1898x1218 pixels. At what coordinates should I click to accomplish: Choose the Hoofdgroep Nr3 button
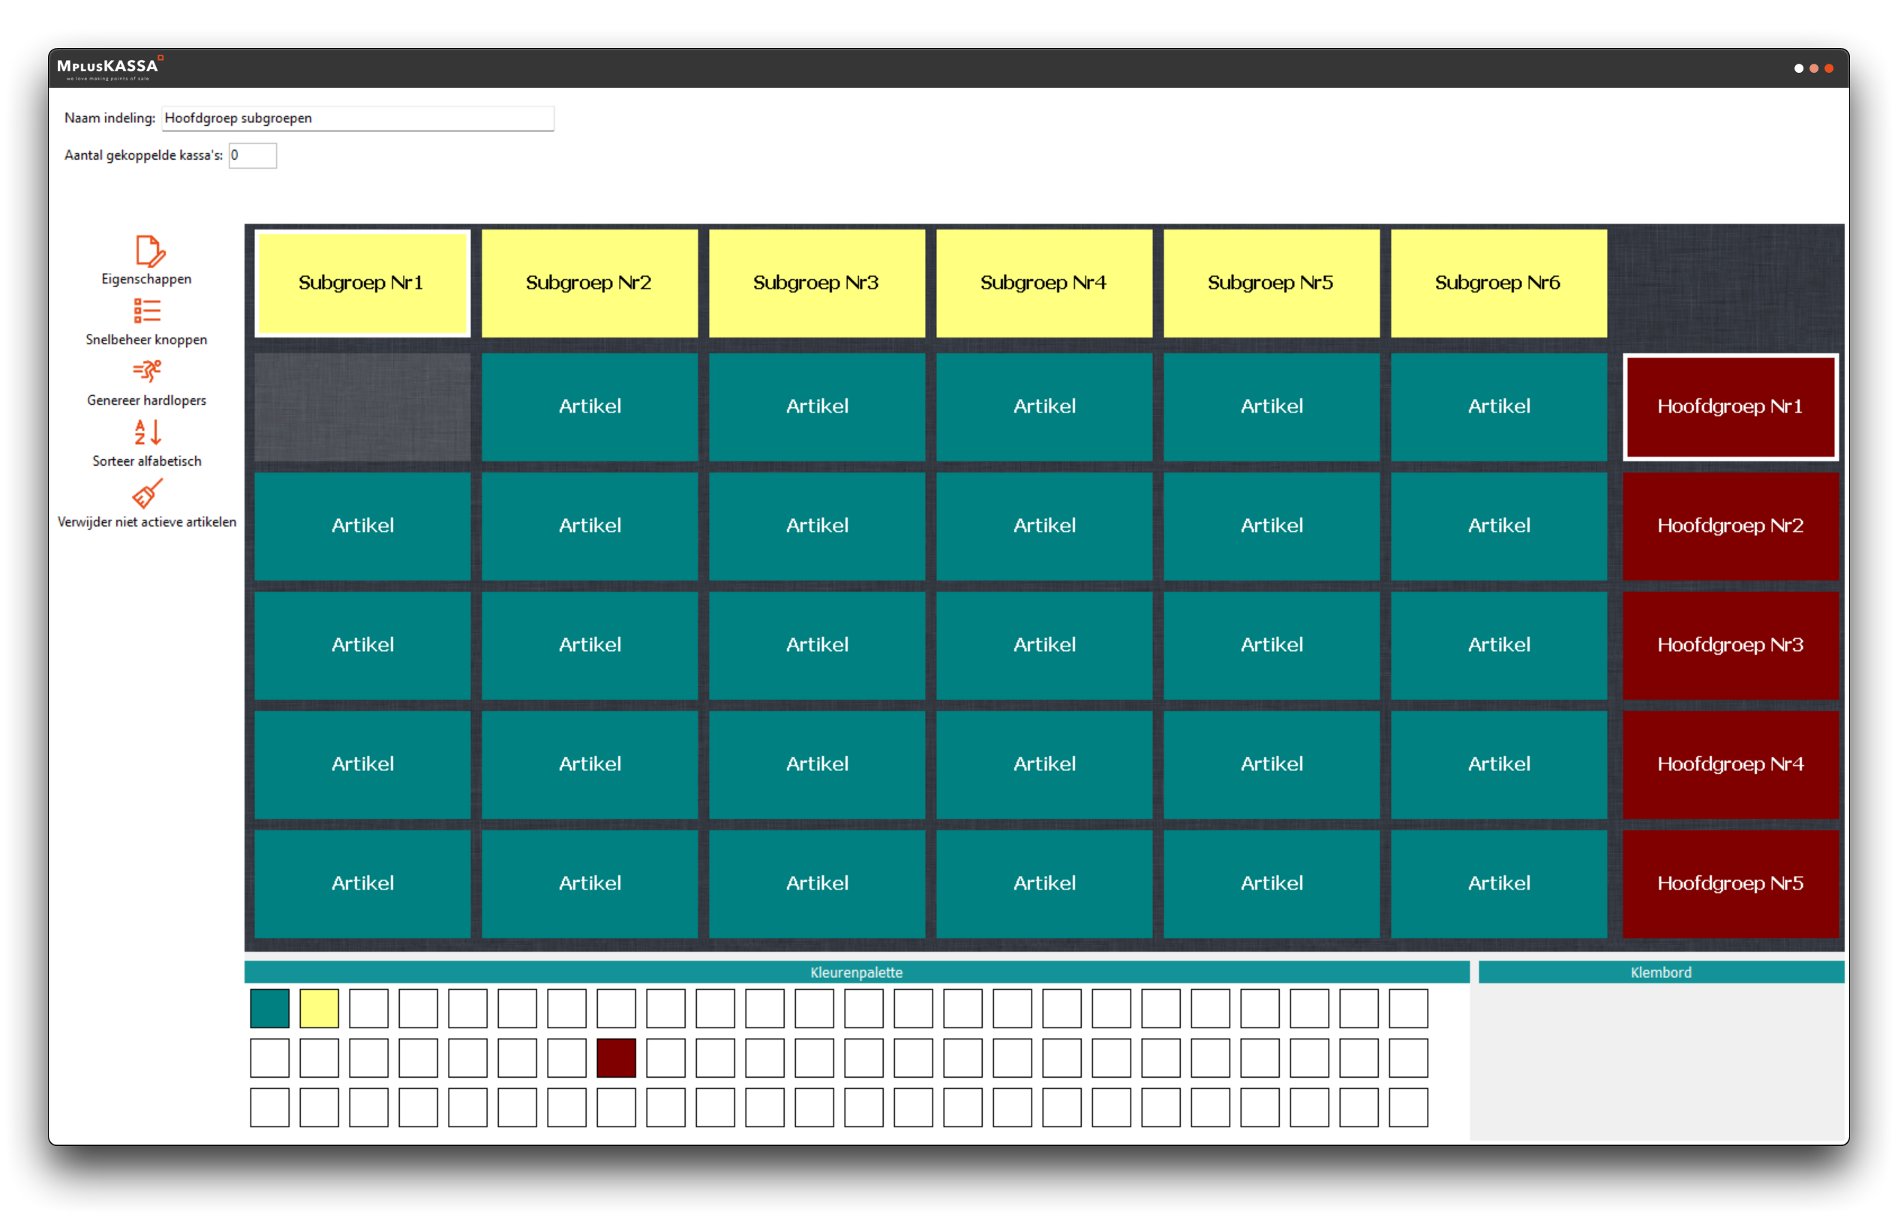1729,646
